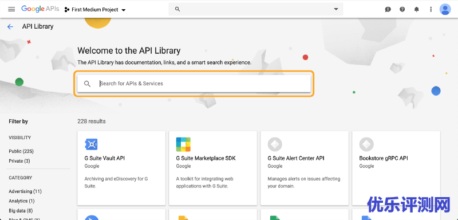
Task: Open the G Suite Marketplace SDK title
Action: click(x=206, y=158)
